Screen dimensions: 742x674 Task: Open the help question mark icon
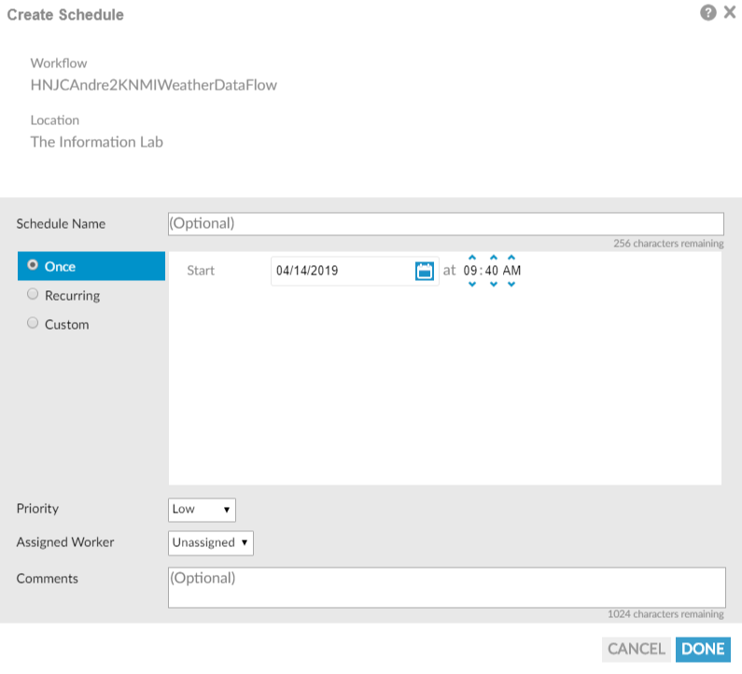click(x=707, y=13)
